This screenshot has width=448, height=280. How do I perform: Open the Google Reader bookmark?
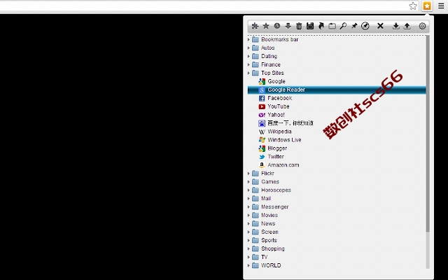coord(337,90)
